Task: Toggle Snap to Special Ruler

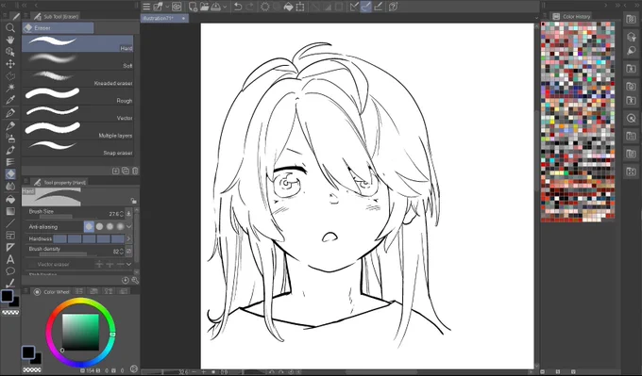Action: point(366,7)
